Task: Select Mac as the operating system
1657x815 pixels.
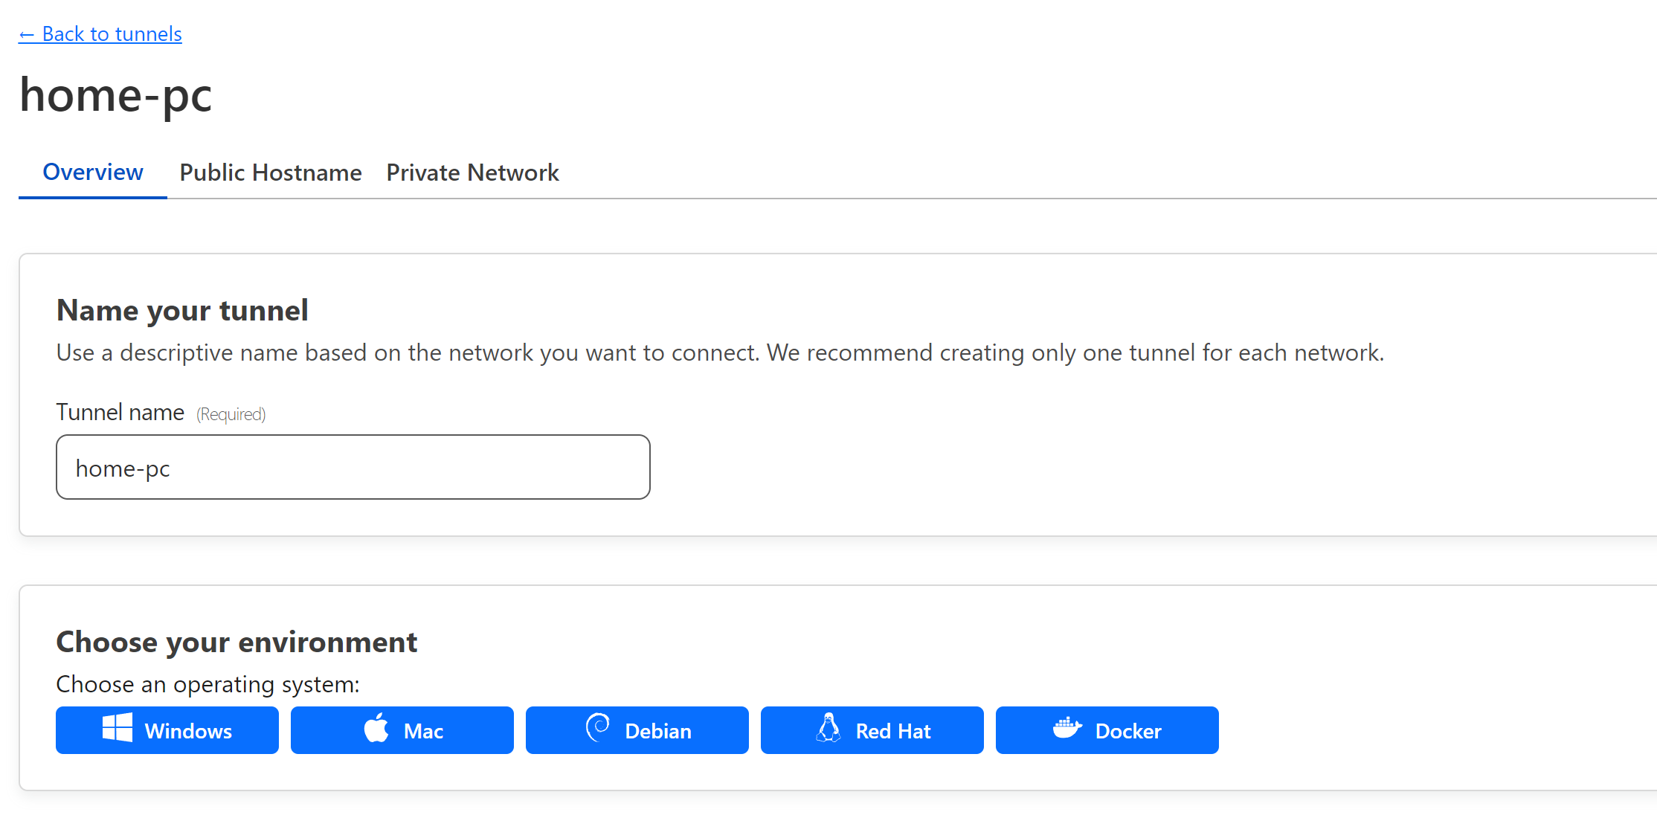Action: 402,730
